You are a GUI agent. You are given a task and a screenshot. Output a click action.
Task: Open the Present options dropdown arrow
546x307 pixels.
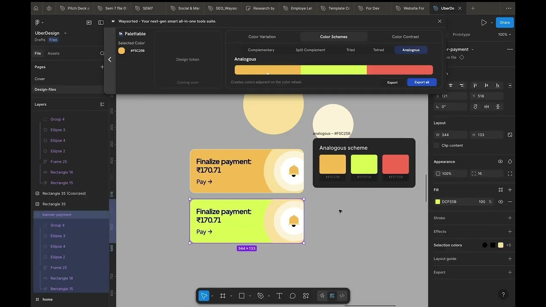pyautogui.click(x=492, y=23)
